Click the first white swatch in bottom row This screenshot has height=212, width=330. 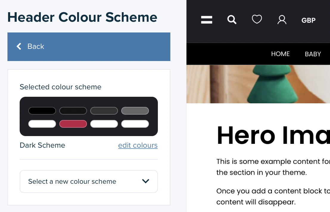tap(42, 124)
